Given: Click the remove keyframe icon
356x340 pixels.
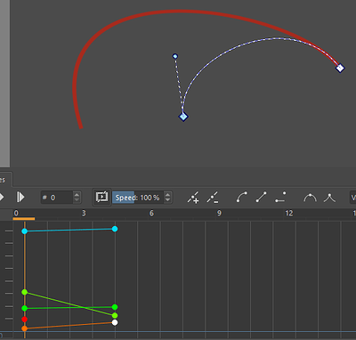Looking at the screenshot, I should (213, 198).
